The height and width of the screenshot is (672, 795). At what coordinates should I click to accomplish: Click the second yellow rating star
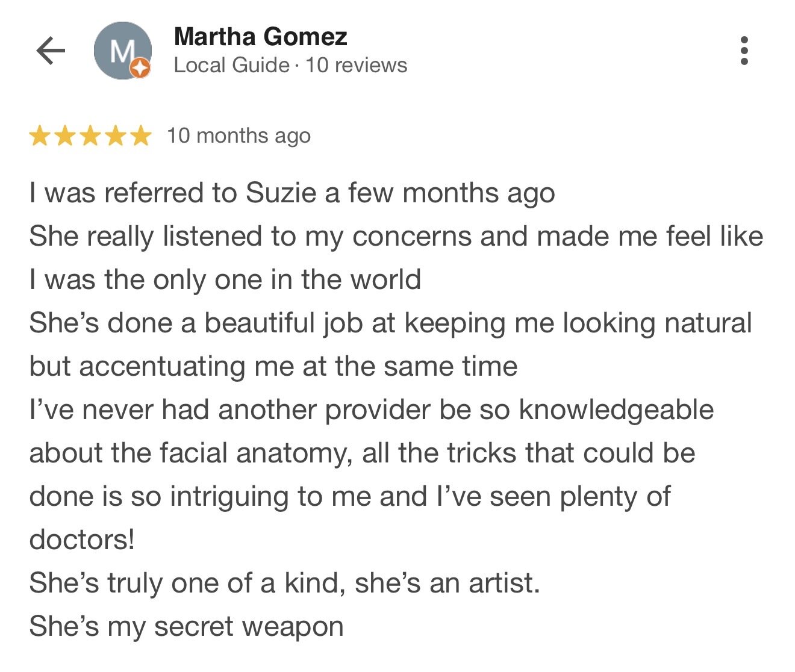pos(65,136)
